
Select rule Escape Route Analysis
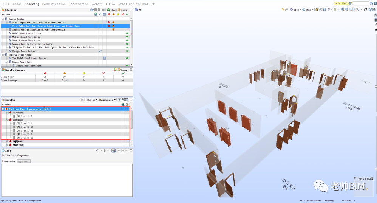pos(25,51)
